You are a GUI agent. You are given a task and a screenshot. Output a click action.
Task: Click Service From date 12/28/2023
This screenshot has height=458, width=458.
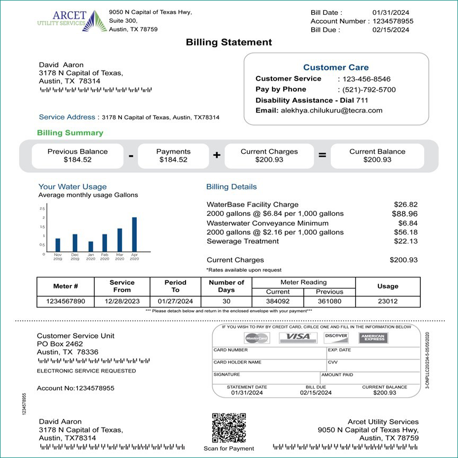pyautogui.click(x=122, y=301)
